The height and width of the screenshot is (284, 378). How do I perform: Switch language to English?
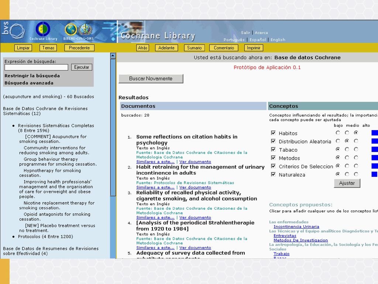[278, 40]
